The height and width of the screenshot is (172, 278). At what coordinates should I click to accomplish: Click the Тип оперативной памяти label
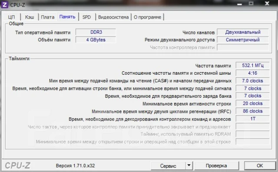[43, 33]
